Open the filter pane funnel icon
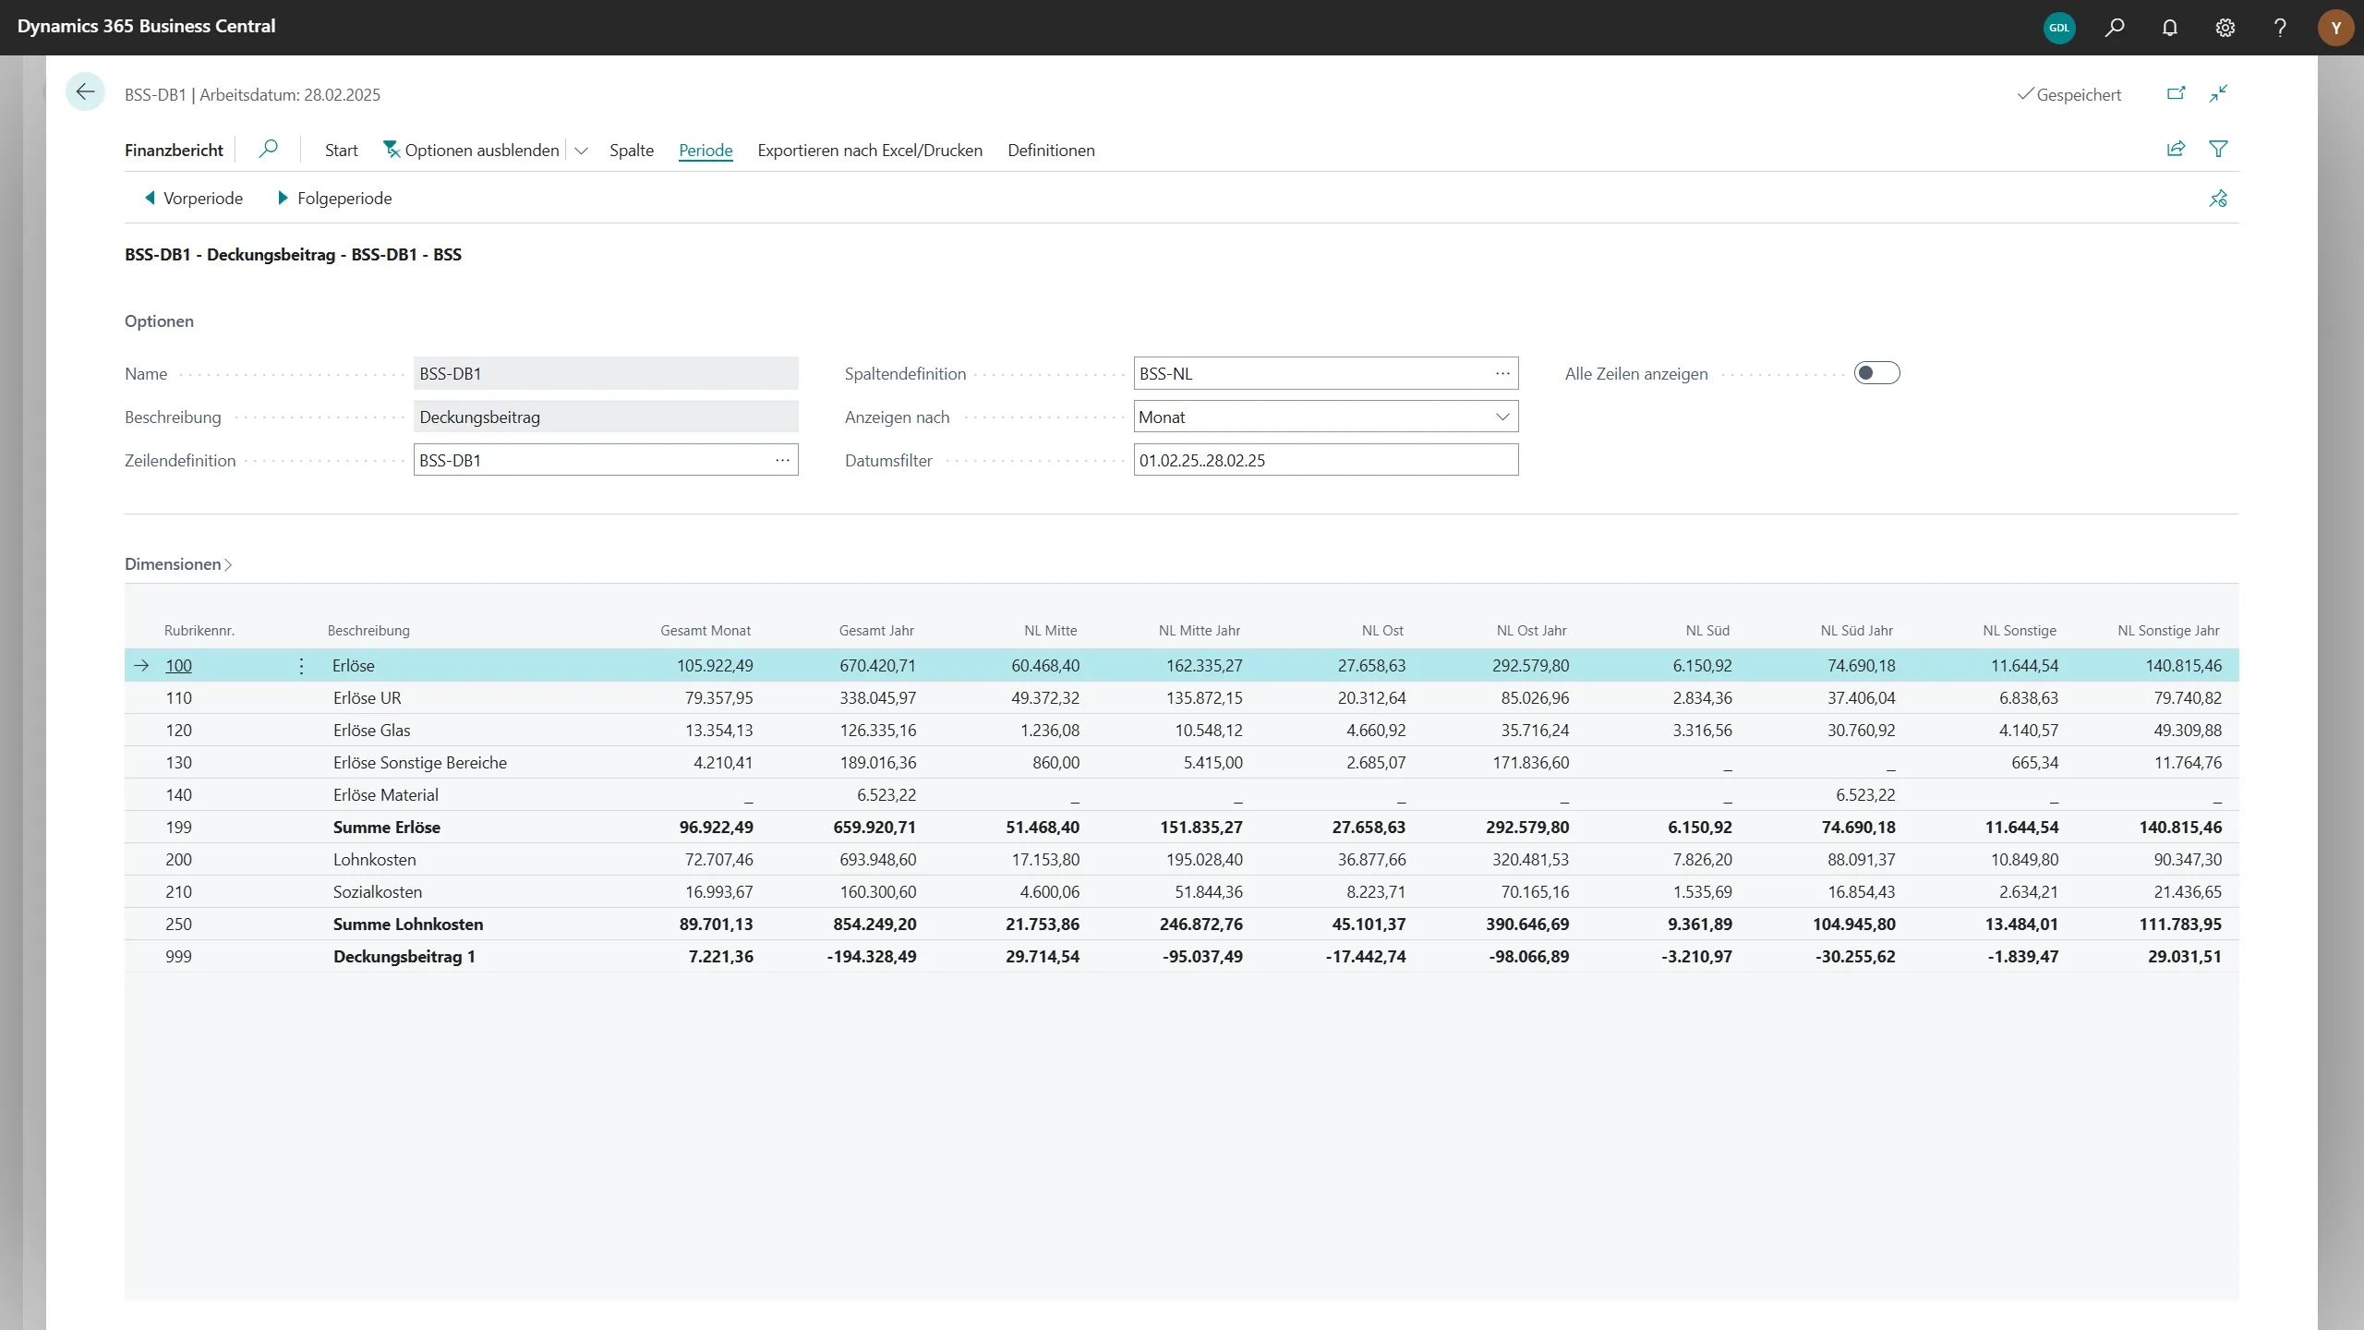This screenshot has width=2364, height=1330. pyautogui.click(x=2218, y=149)
